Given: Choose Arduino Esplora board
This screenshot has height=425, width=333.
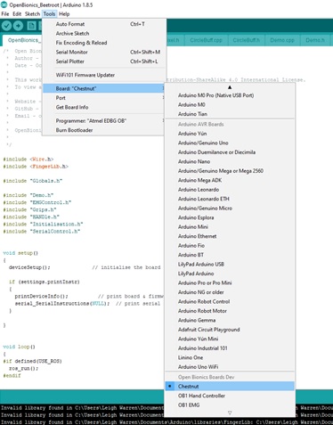Looking at the screenshot, I should click(230, 217).
